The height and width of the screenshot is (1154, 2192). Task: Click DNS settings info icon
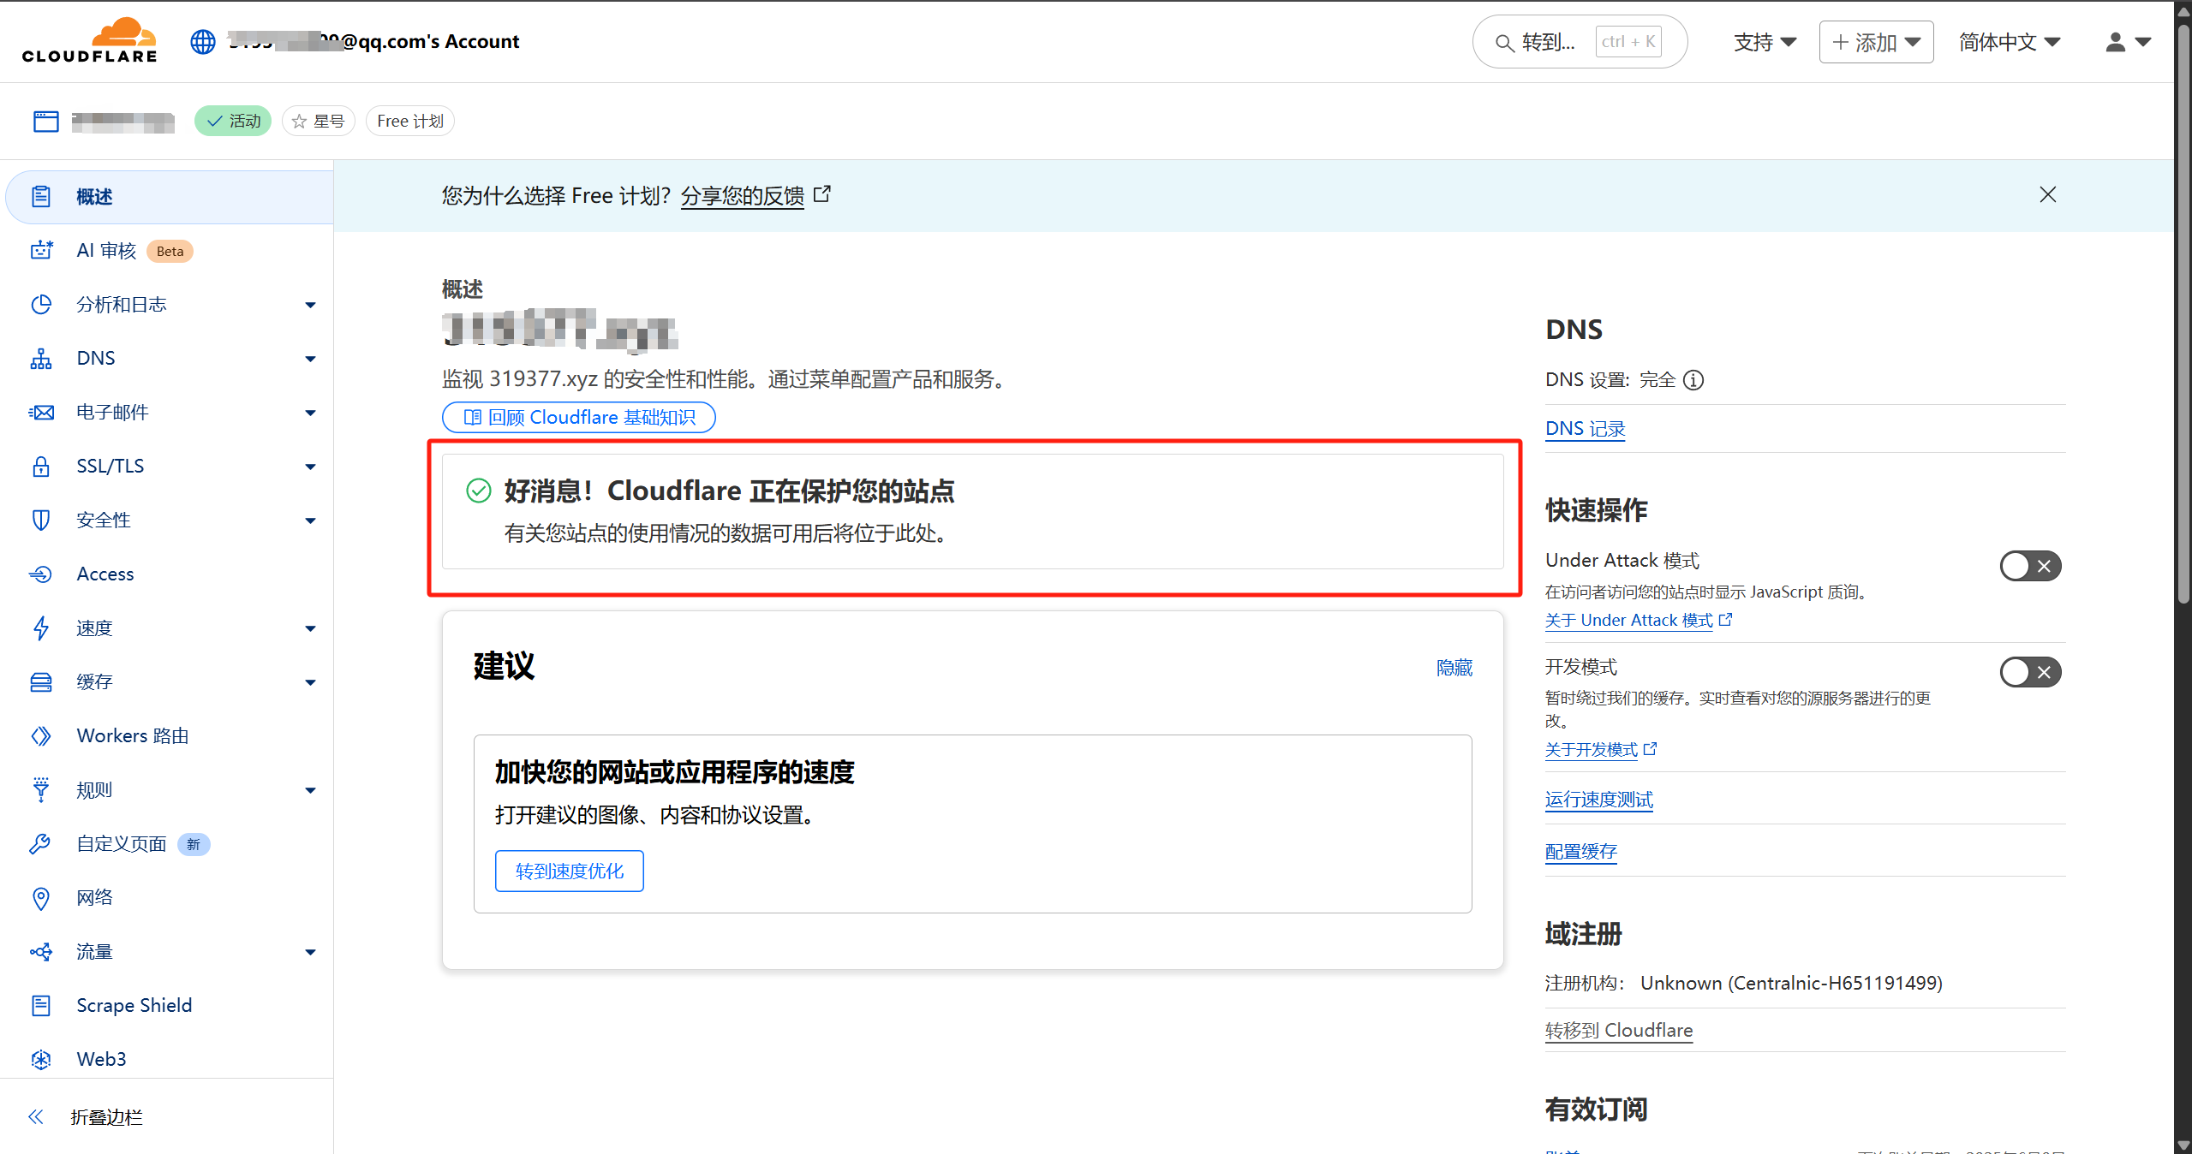tap(1693, 380)
